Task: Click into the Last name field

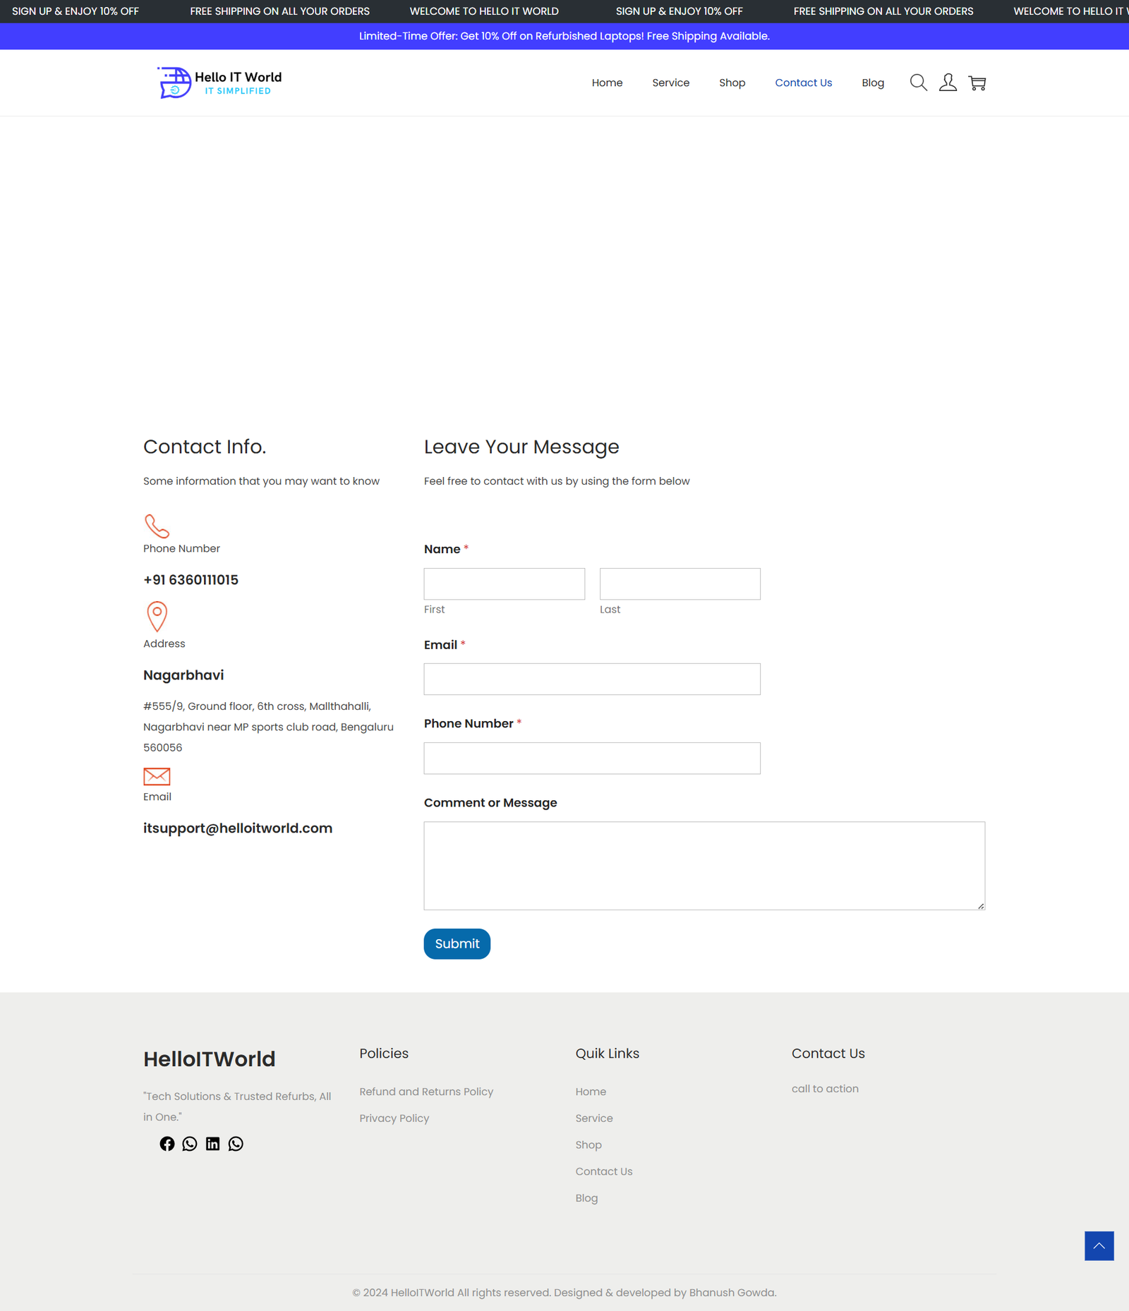Action: pos(680,584)
